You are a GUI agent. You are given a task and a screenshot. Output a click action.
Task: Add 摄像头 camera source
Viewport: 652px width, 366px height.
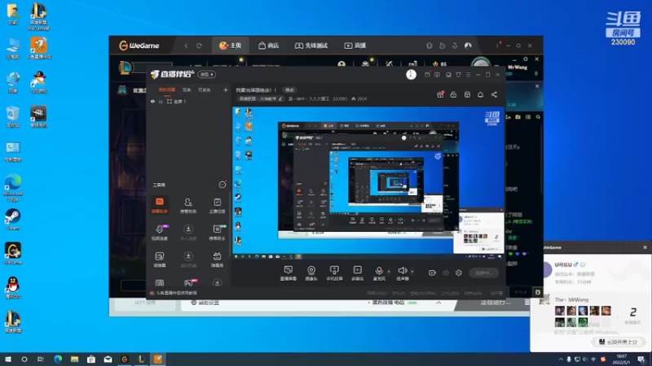[311, 273]
